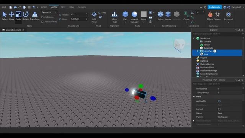Toggle the Archivable checkbox
Image resolution: width=245 pixels, height=138 pixels.
219,101
